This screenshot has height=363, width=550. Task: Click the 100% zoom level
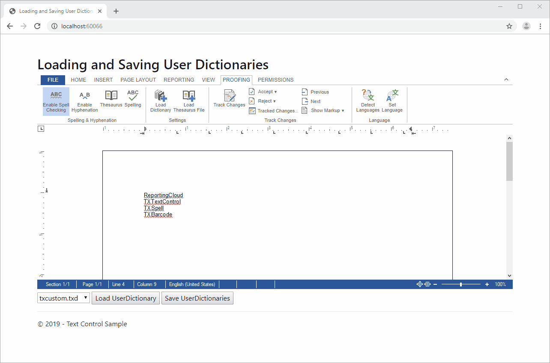pyautogui.click(x=500, y=284)
